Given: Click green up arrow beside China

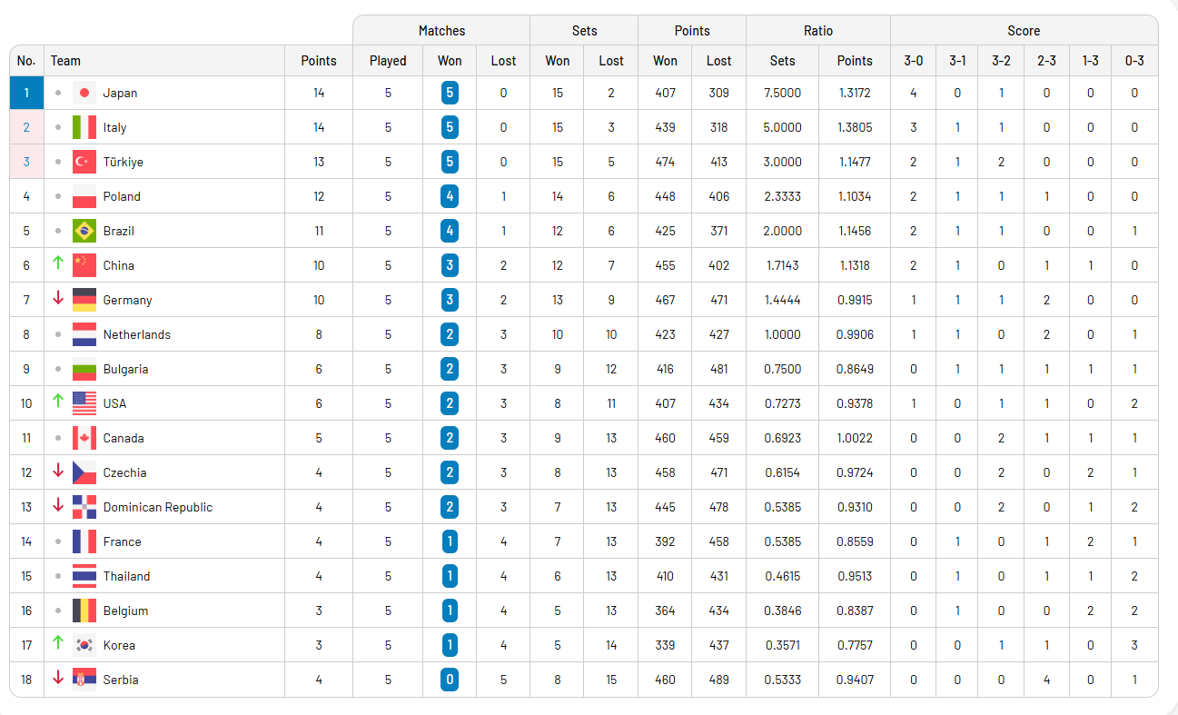Looking at the screenshot, I should click(x=58, y=264).
